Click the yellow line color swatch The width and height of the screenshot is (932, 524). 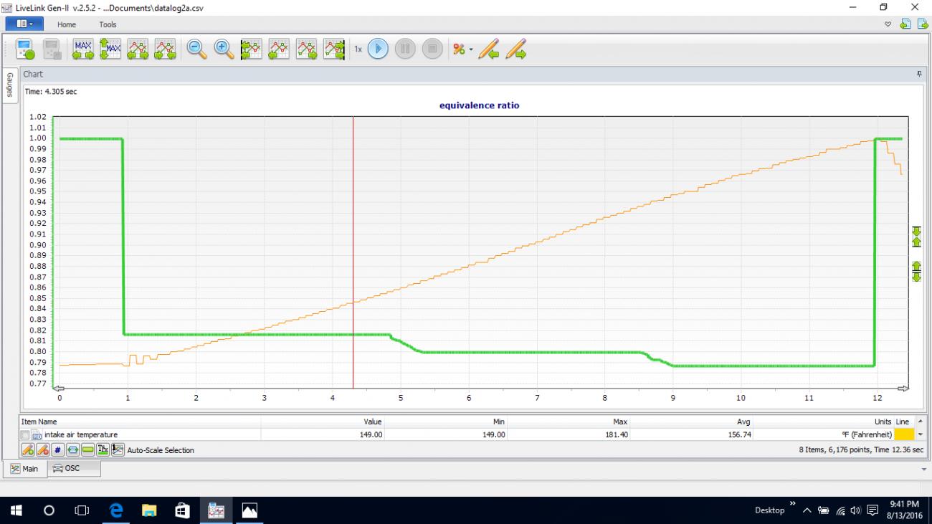903,434
